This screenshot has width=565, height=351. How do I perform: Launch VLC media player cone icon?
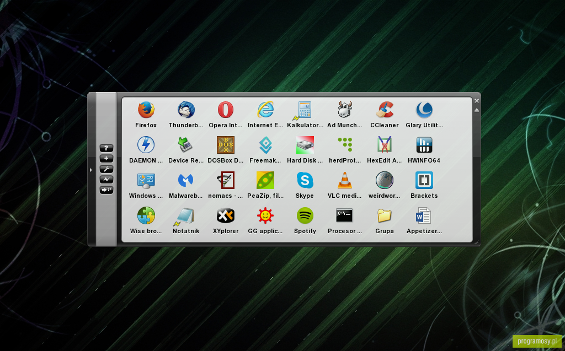[344, 180]
